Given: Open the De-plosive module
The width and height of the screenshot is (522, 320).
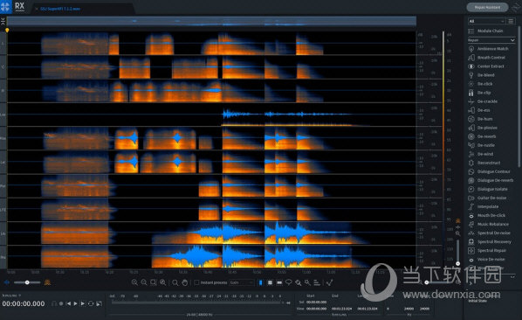Looking at the screenshot, I should [x=483, y=128].
